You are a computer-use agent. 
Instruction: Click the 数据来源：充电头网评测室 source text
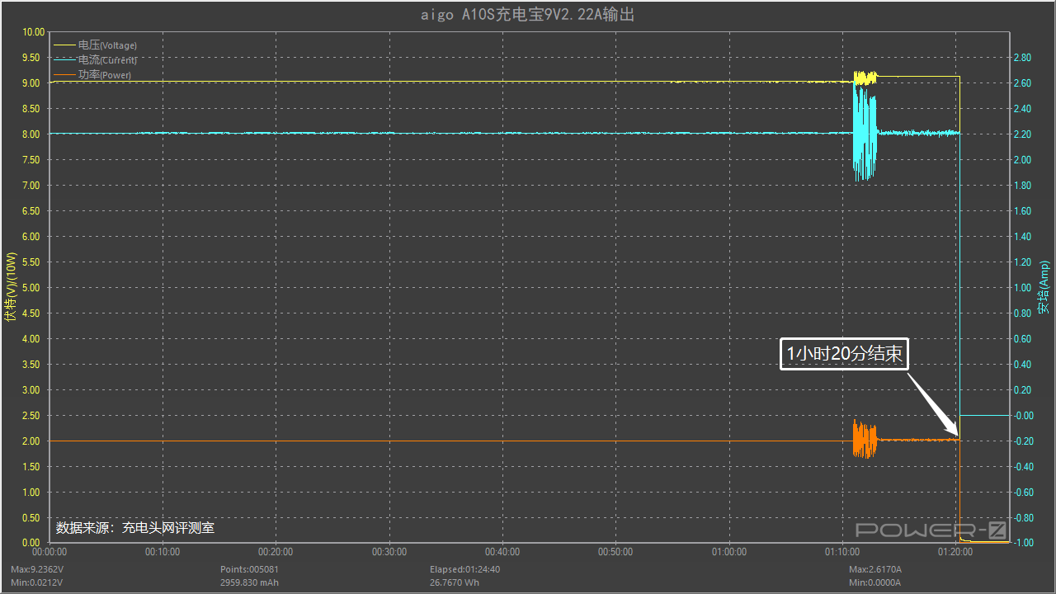135,527
